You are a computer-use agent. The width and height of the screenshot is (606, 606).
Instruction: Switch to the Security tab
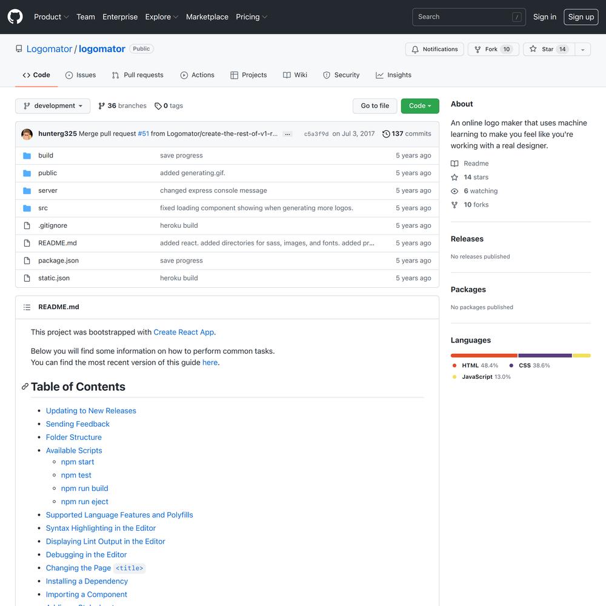[x=341, y=75]
